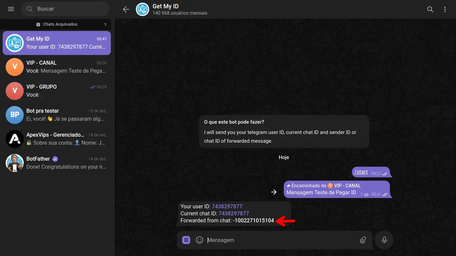The image size is (456, 256).
Task: Click the forward arrow beside forwarded message
Action: 274,192
